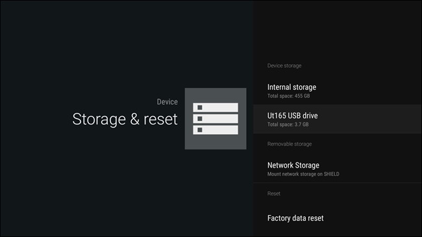The height and width of the screenshot is (237, 422).
Task: Click the middle drive bar in storage icon
Action: [216, 119]
